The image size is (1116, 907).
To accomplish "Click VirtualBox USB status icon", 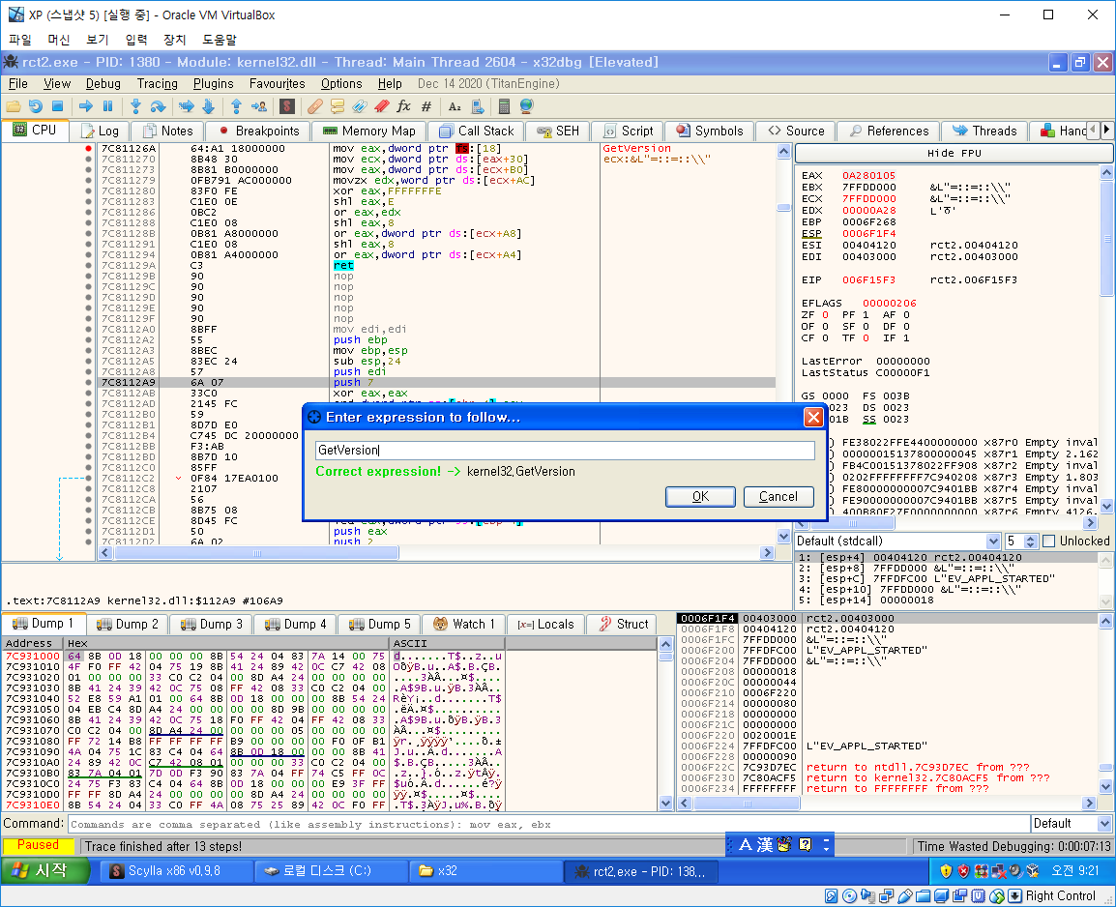I will point(905,896).
